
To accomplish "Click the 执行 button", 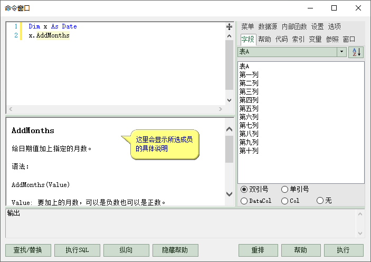I will coord(343,250).
